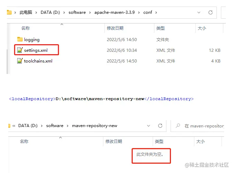Click the 12 KB size cell
234x173 pixels.
coord(215,50)
